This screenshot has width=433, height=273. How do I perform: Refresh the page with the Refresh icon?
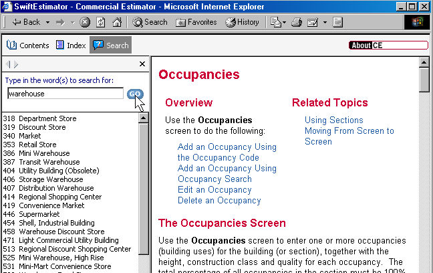point(100,22)
